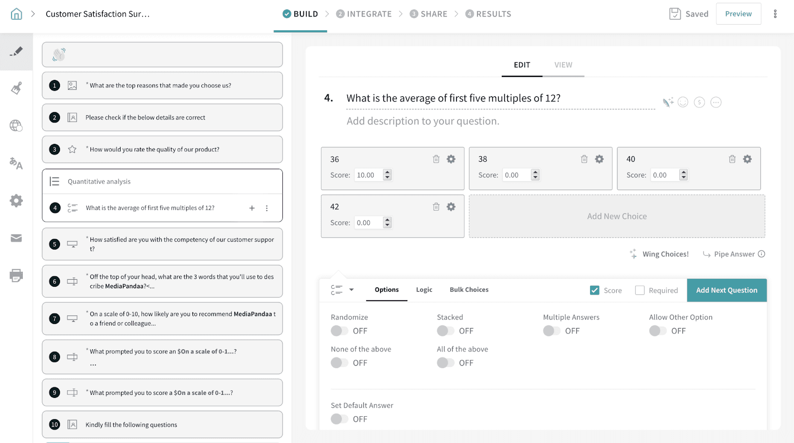Open the mail icon in the left sidebar
The width and height of the screenshot is (794, 443).
(16, 238)
